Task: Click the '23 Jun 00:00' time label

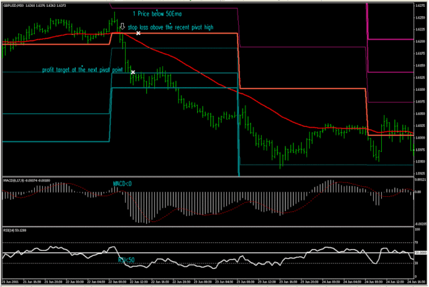Action: pyautogui.click(x=203, y=282)
